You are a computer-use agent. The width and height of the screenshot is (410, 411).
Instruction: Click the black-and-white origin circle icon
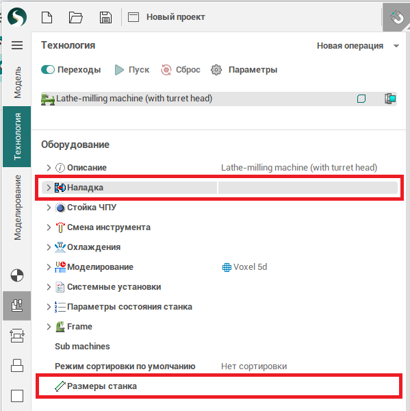coord(17,275)
